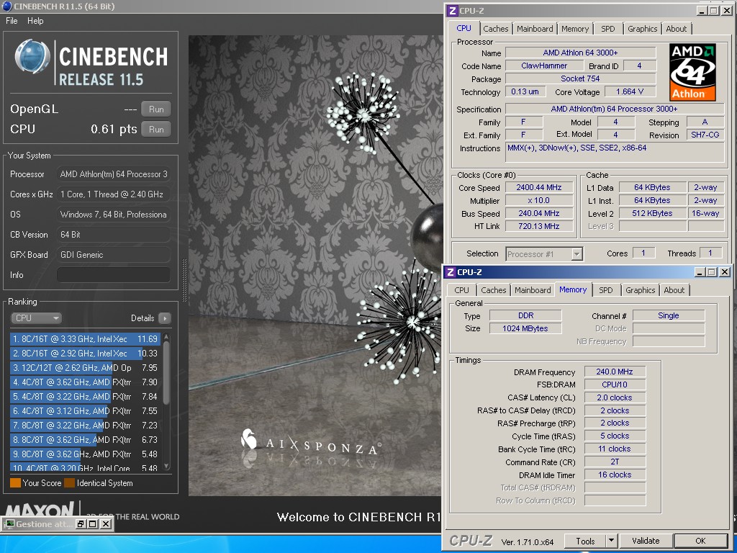Open the File menu in Cinebench
This screenshot has width=737, height=553.
tap(12, 21)
